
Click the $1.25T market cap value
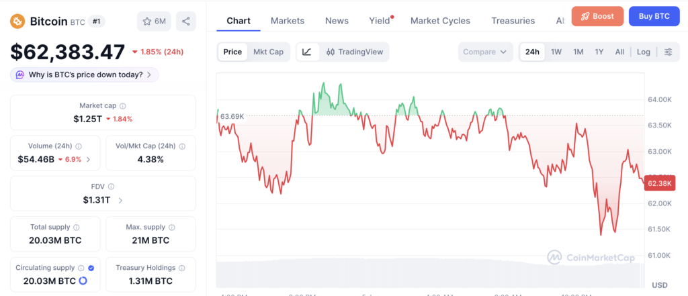click(87, 119)
